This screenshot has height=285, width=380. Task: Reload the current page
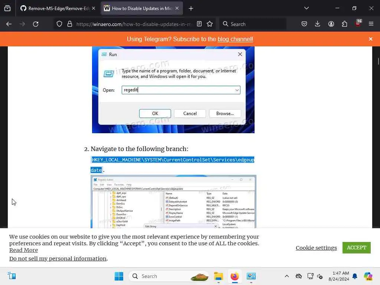(x=36, y=24)
